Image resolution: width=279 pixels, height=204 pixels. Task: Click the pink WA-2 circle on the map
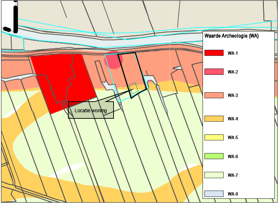(113, 60)
